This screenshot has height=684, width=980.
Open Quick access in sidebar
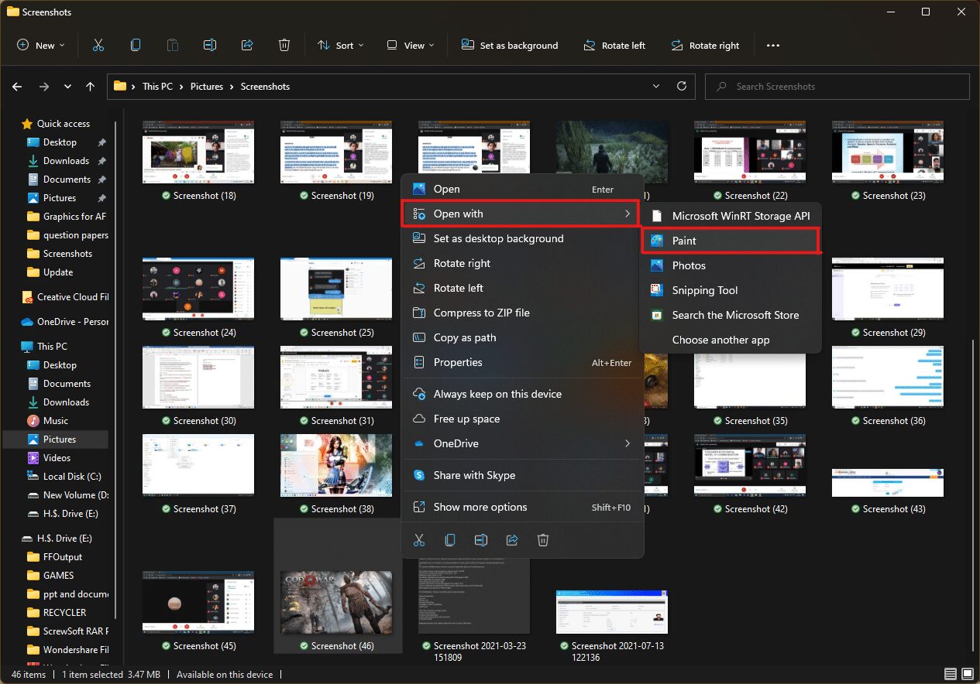click(x=57, y=124)
